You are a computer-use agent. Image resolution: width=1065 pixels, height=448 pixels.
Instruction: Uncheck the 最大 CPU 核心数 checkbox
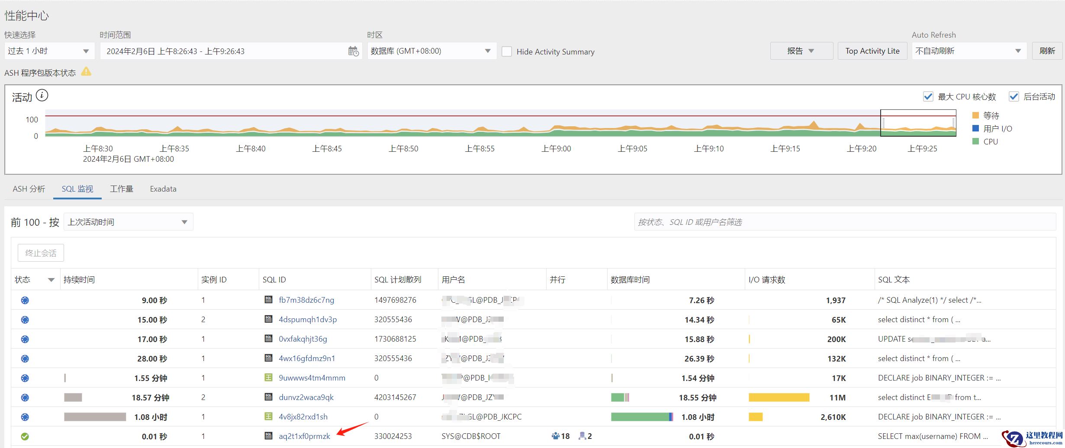(928, 96)
